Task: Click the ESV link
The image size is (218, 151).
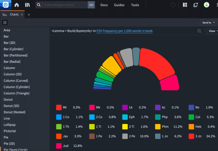Action: (99, 31)
